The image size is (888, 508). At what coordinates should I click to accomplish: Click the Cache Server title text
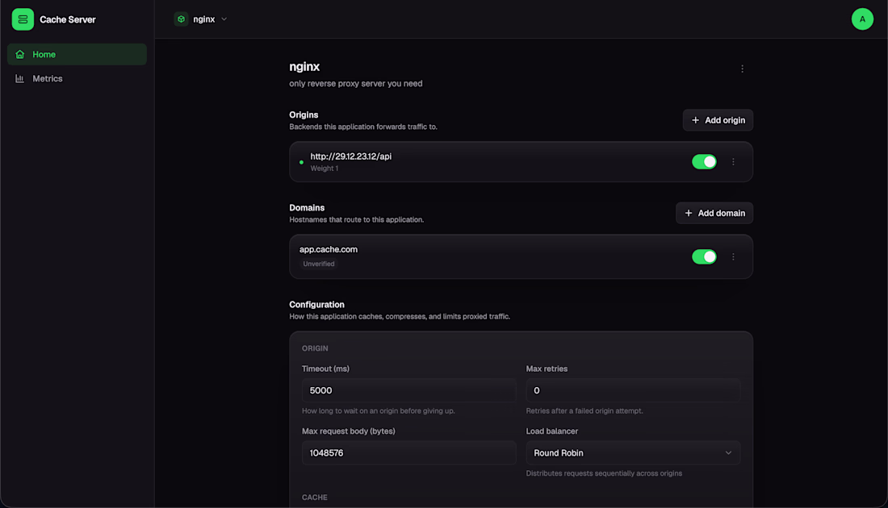coord(67,19)
